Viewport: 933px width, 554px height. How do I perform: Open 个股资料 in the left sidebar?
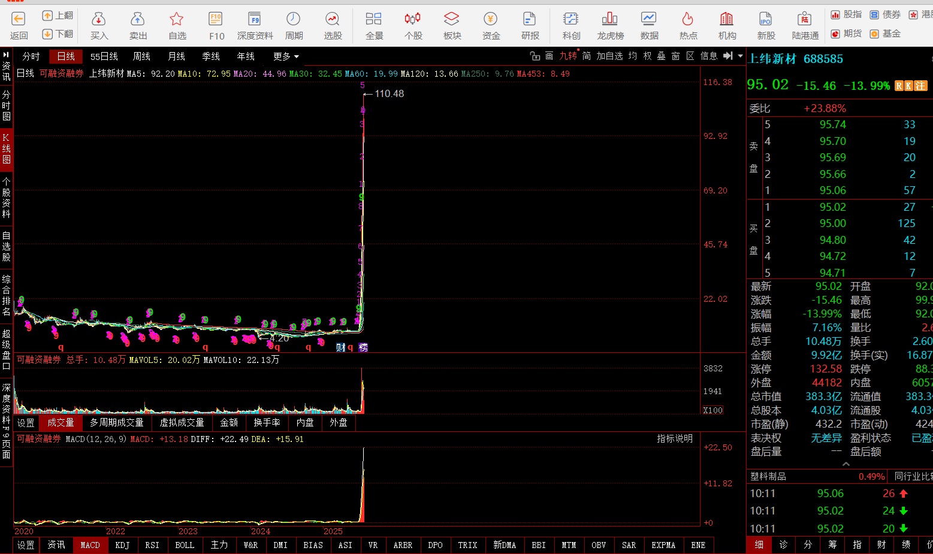pos(6,198)
